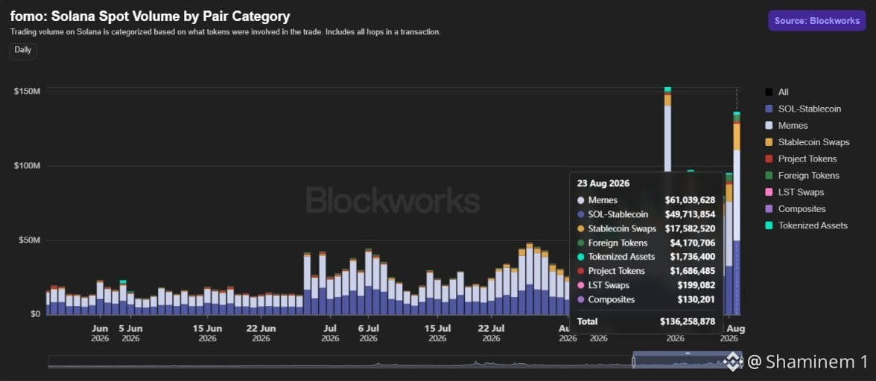Click the left handle of range navigator
This screenshot has width=876, height=381.
[633, 362]
